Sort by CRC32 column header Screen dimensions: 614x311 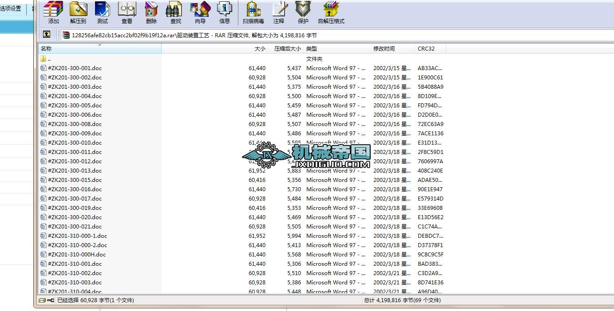pos(431,49)
